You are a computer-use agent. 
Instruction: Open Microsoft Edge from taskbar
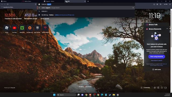point(102,95)
